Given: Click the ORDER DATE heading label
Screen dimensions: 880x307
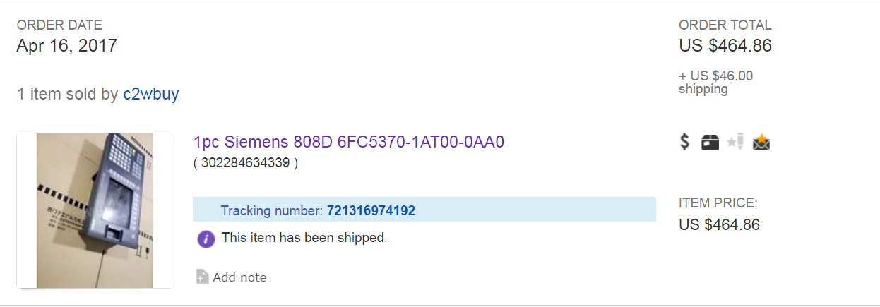Looking at the screenshot, I should pos(59,25).
